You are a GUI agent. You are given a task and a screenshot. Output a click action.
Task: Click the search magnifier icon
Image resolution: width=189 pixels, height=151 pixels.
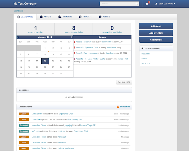pyautogui.click(x=137, y=4)
